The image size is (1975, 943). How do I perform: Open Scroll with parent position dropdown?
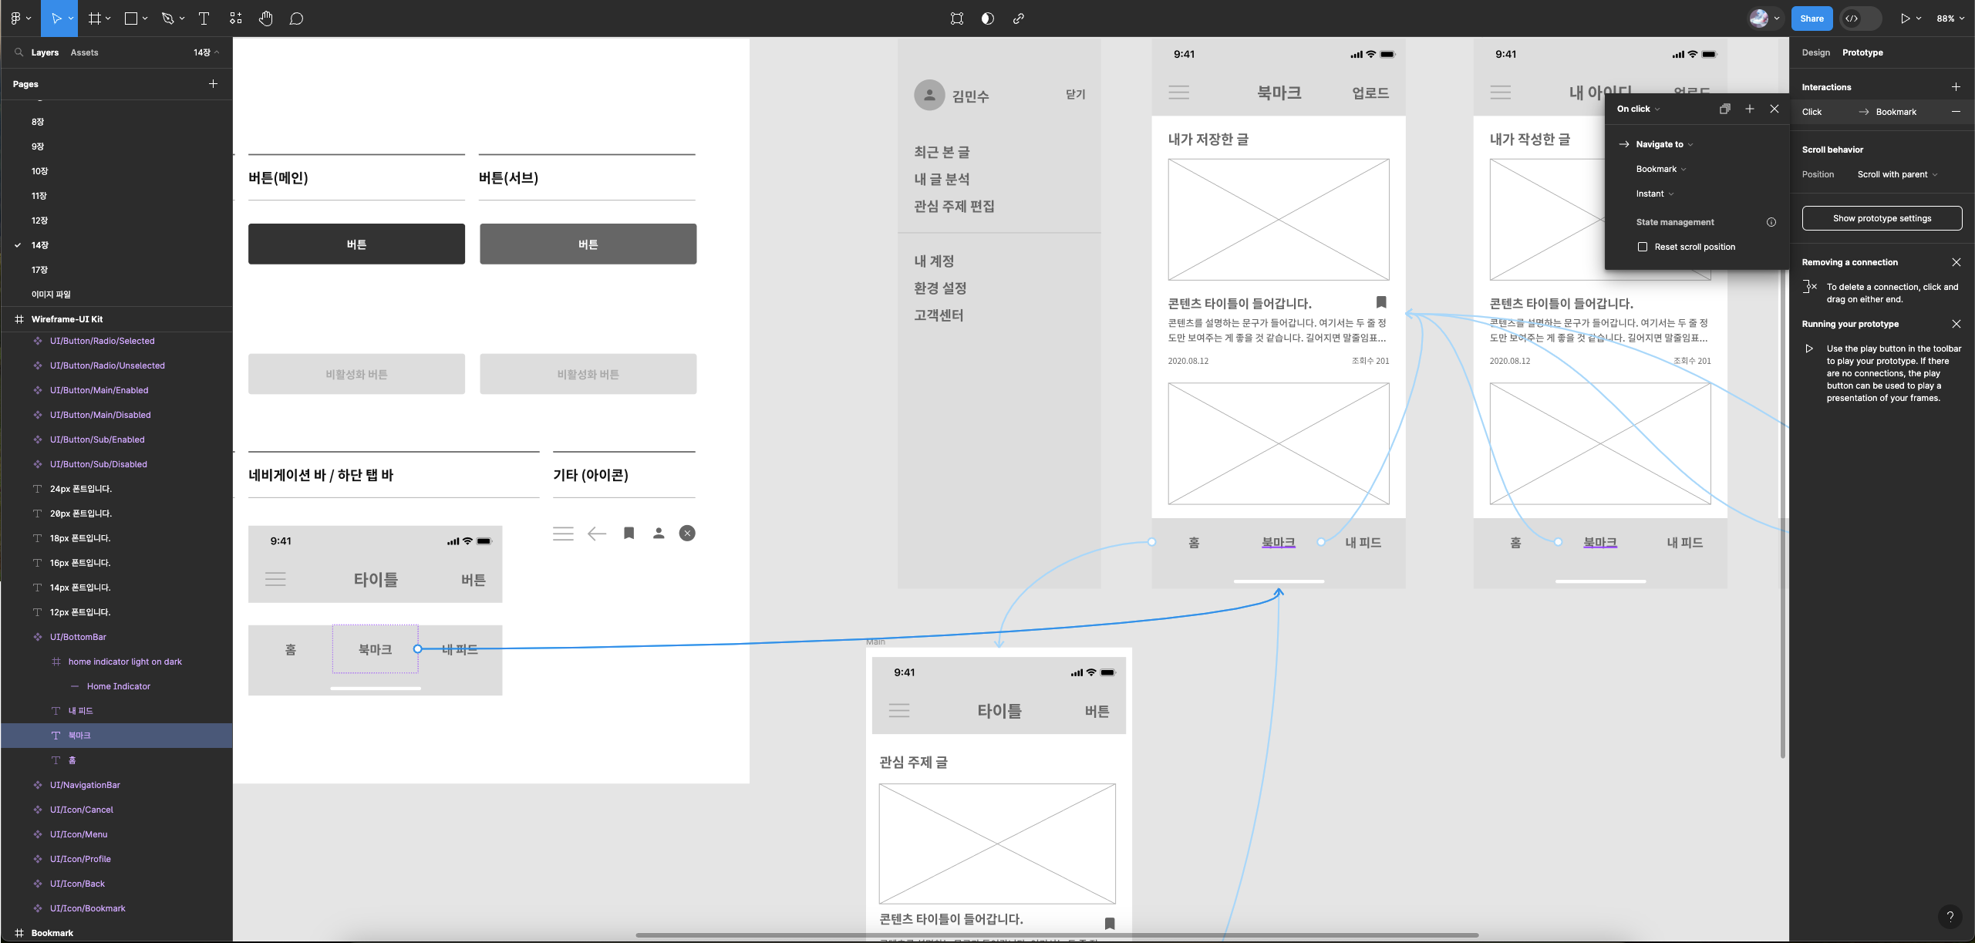pos(1896,174)
